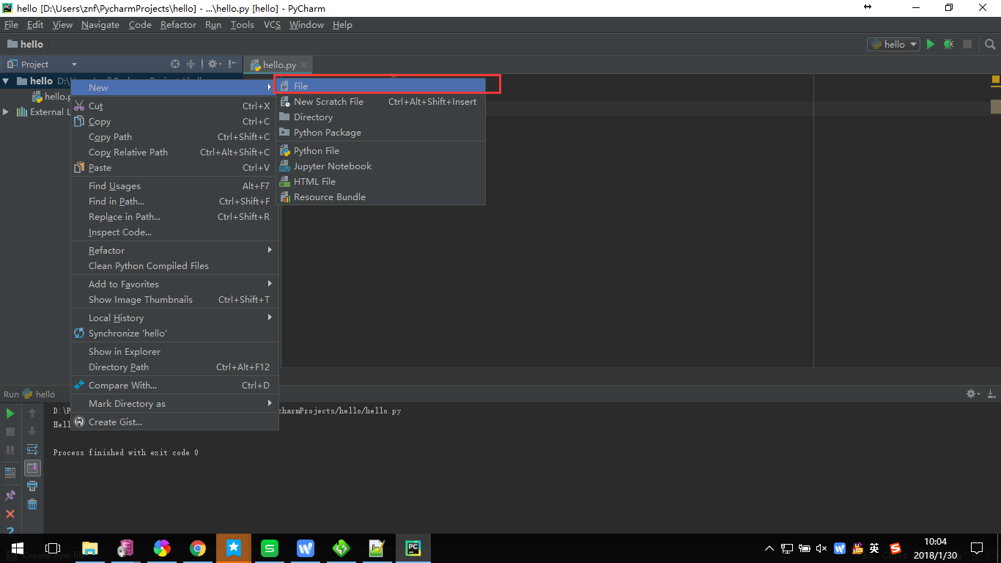Close the hello.py editor tab
This screenshot has height=563, width=1001.
[303, 65]
